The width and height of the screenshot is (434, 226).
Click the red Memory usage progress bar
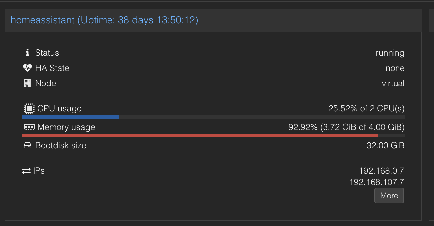(x=199, y=136)
